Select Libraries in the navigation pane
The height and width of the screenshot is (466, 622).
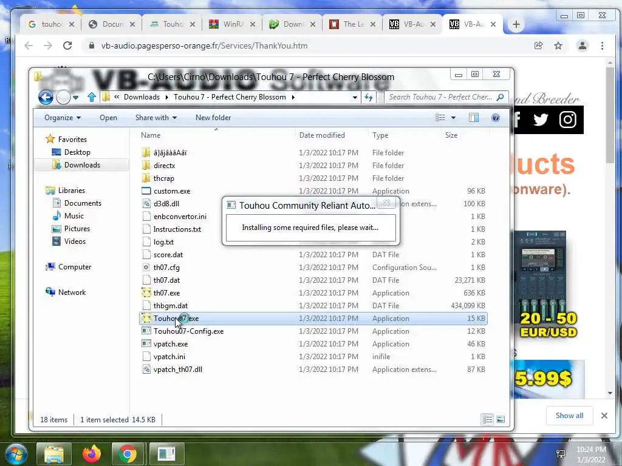tap(66, 190)
